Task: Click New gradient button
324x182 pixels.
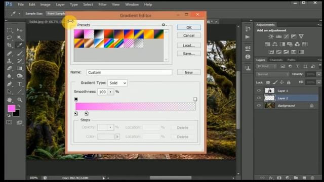Action: tap(189, 72)
